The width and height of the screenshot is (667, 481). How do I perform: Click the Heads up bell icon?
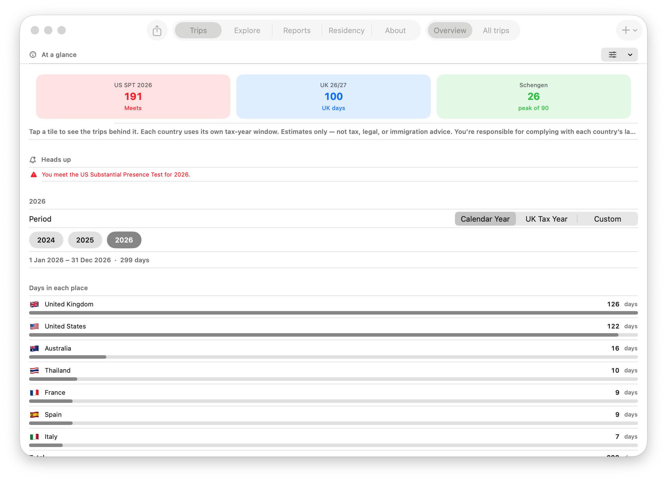pos(33,160)
